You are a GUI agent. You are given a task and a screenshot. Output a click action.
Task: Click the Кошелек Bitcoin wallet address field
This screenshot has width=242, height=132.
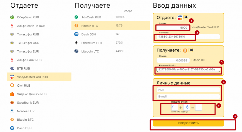tap(188, 69)
